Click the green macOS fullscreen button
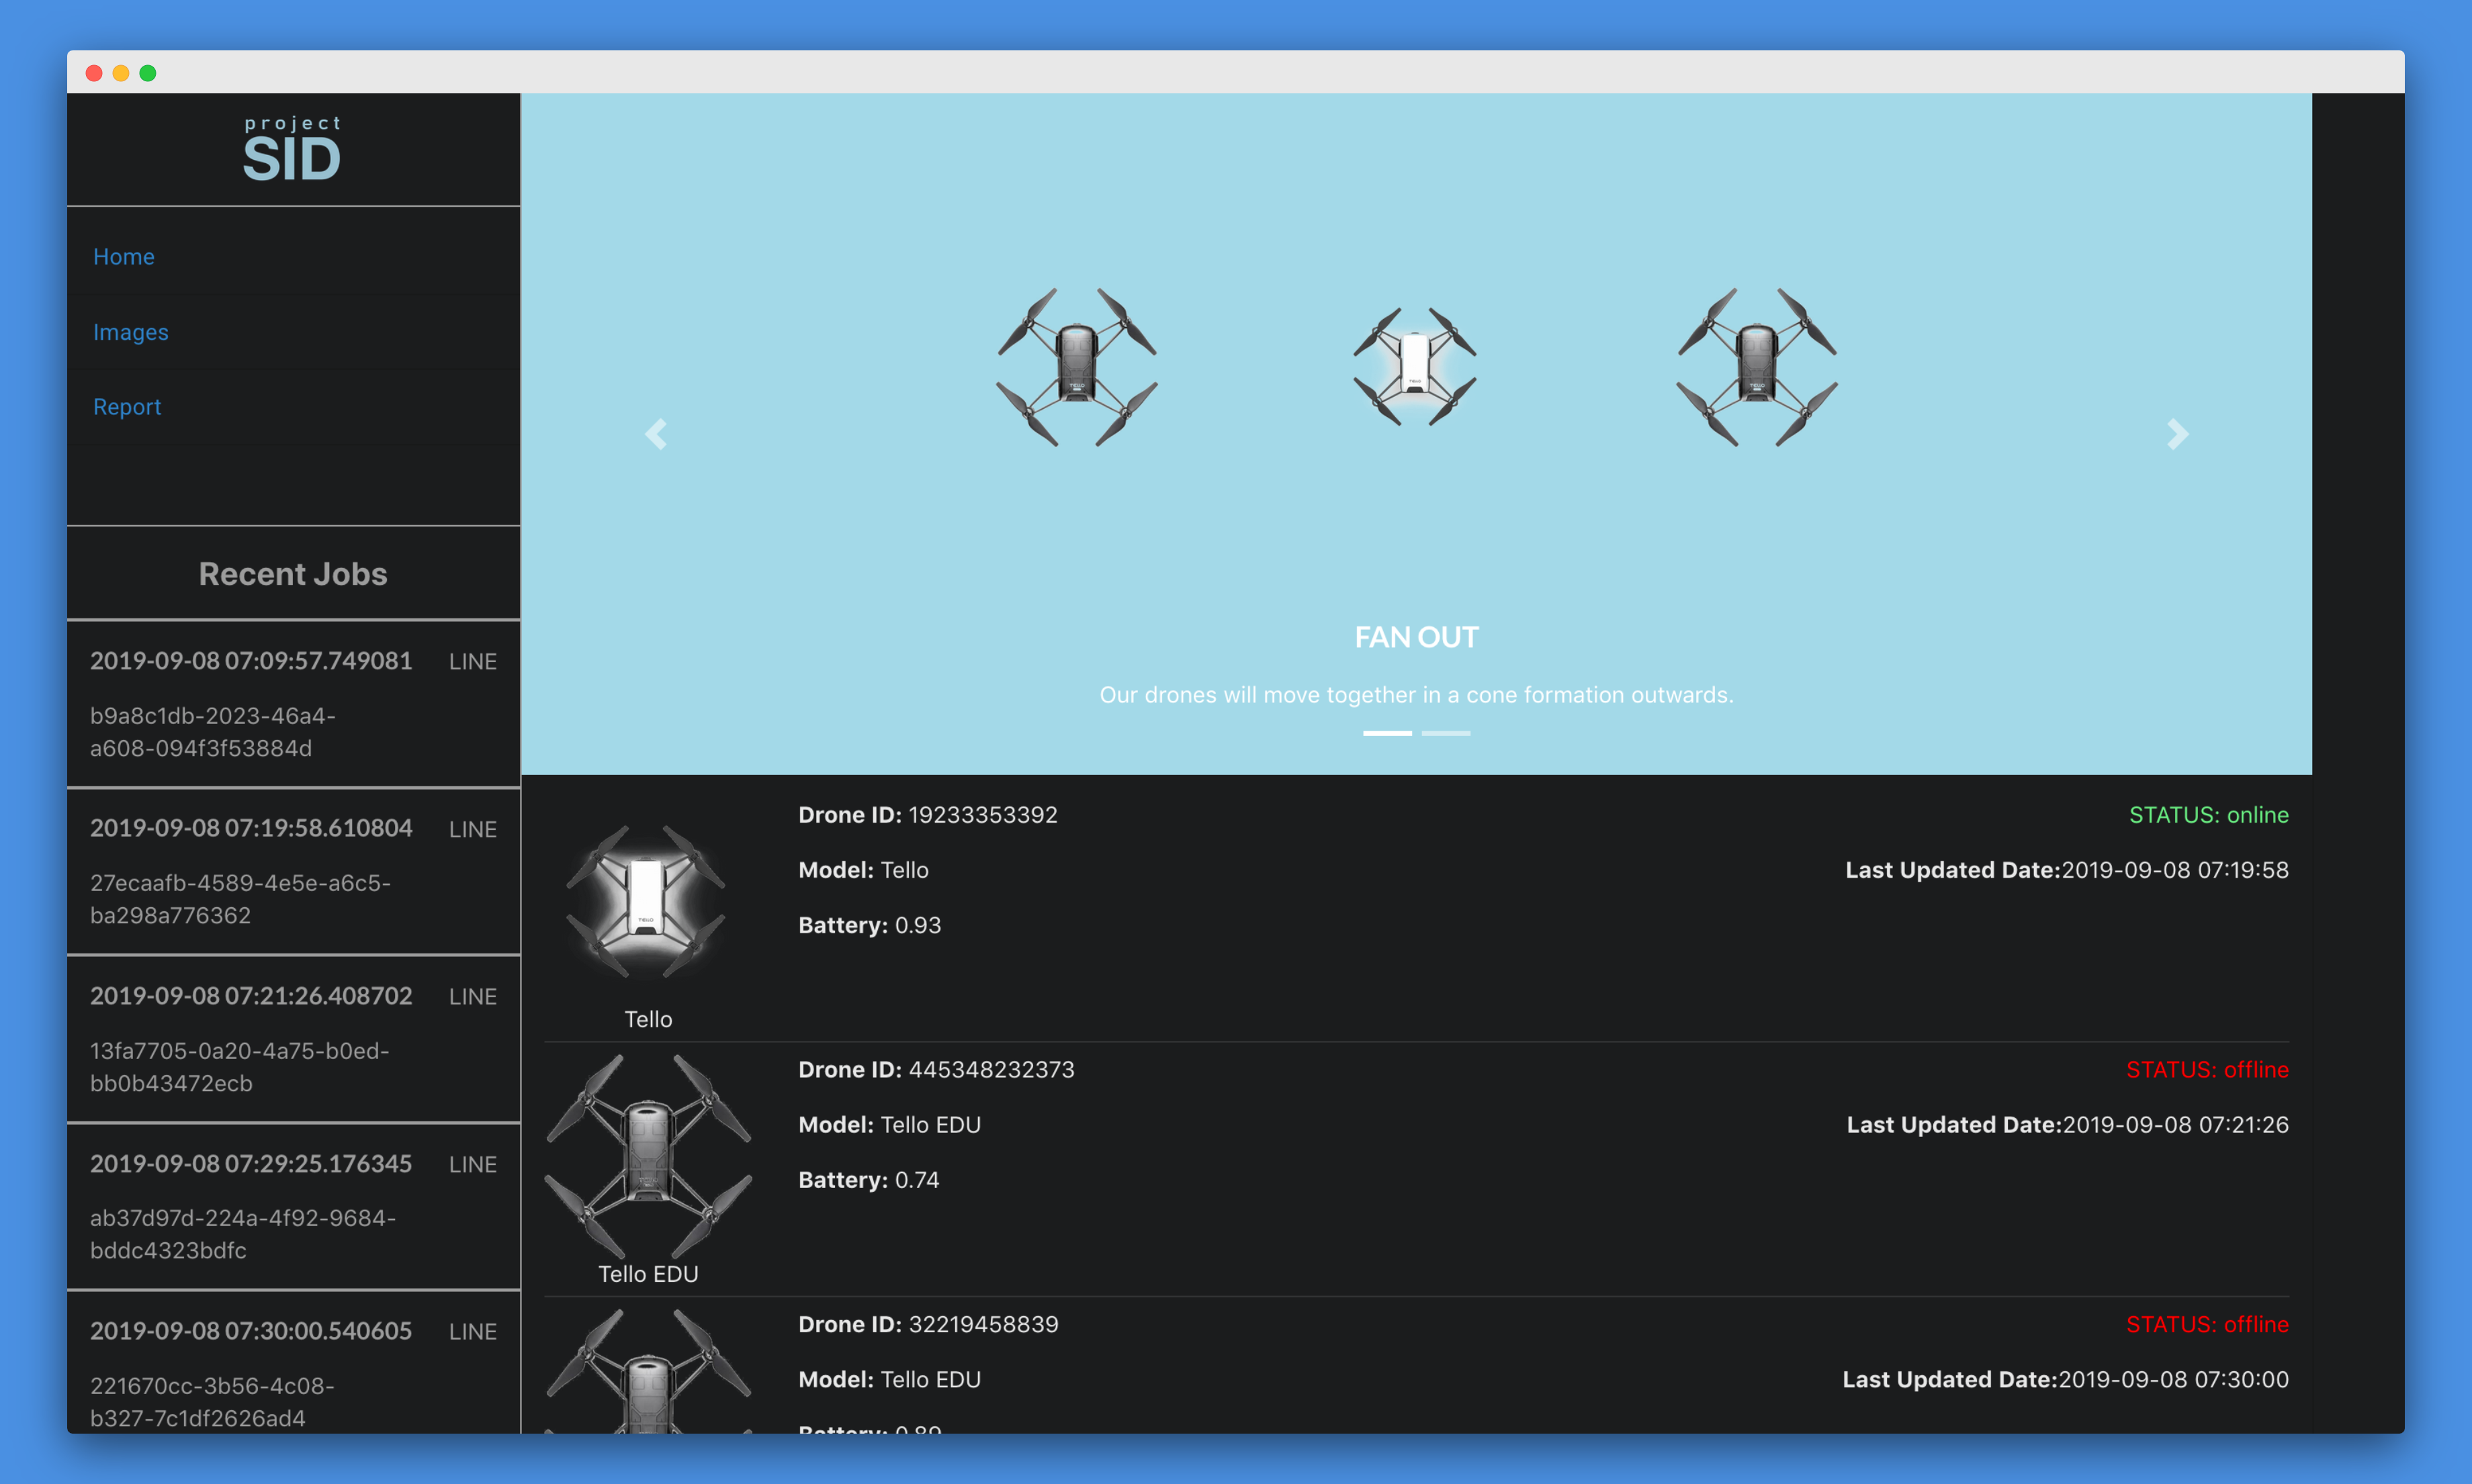Screen dimensions: 2472x1484 (148, 73)
